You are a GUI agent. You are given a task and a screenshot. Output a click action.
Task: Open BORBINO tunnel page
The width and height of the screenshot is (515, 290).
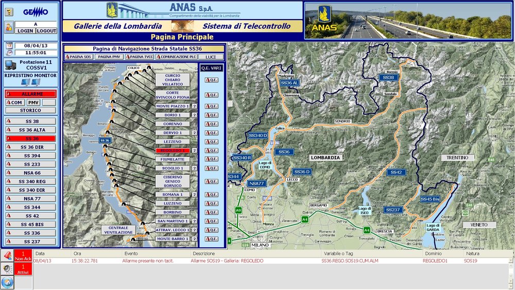173,212
